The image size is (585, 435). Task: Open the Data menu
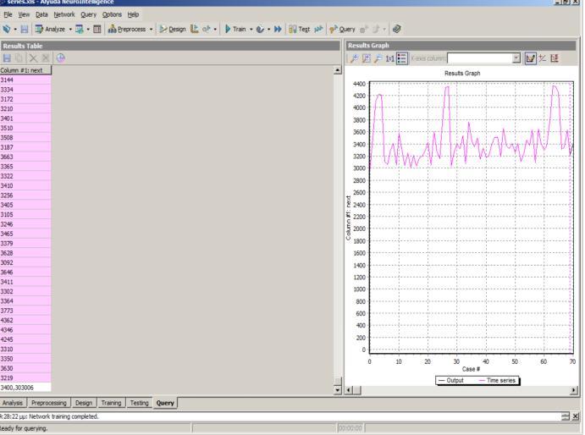coord(41,14)
